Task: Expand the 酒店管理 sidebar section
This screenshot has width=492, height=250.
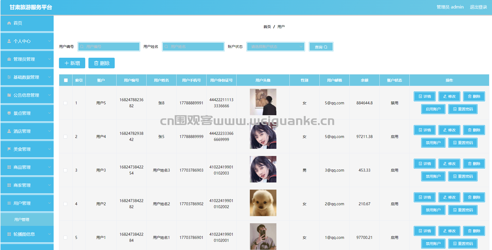Action: pos(27,131)
